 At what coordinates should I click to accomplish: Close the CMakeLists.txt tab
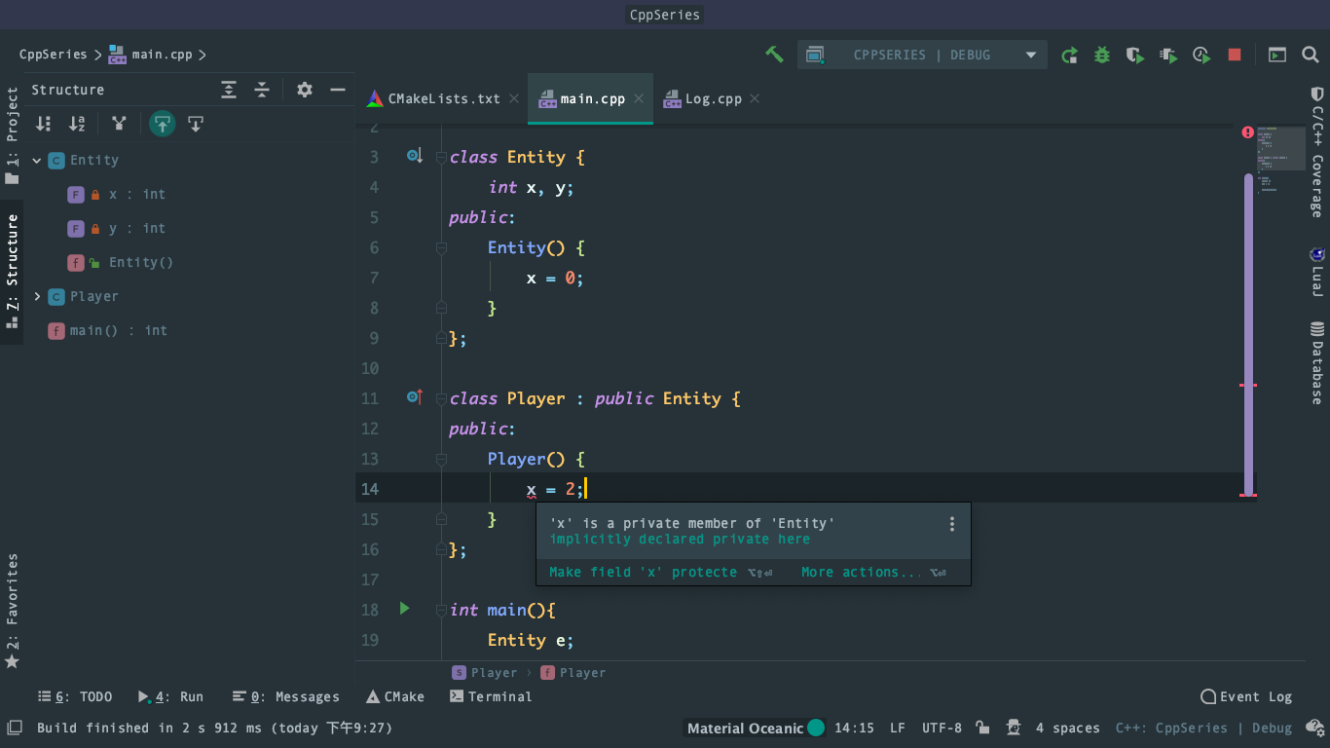(x=514, y=99)
